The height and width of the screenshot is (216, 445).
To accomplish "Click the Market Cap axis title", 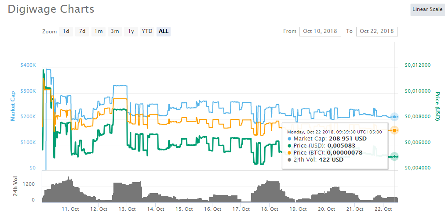I will click(13, 106).
